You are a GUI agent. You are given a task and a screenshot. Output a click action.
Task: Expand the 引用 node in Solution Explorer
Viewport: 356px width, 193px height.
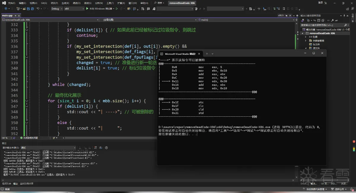pos(306,37)
